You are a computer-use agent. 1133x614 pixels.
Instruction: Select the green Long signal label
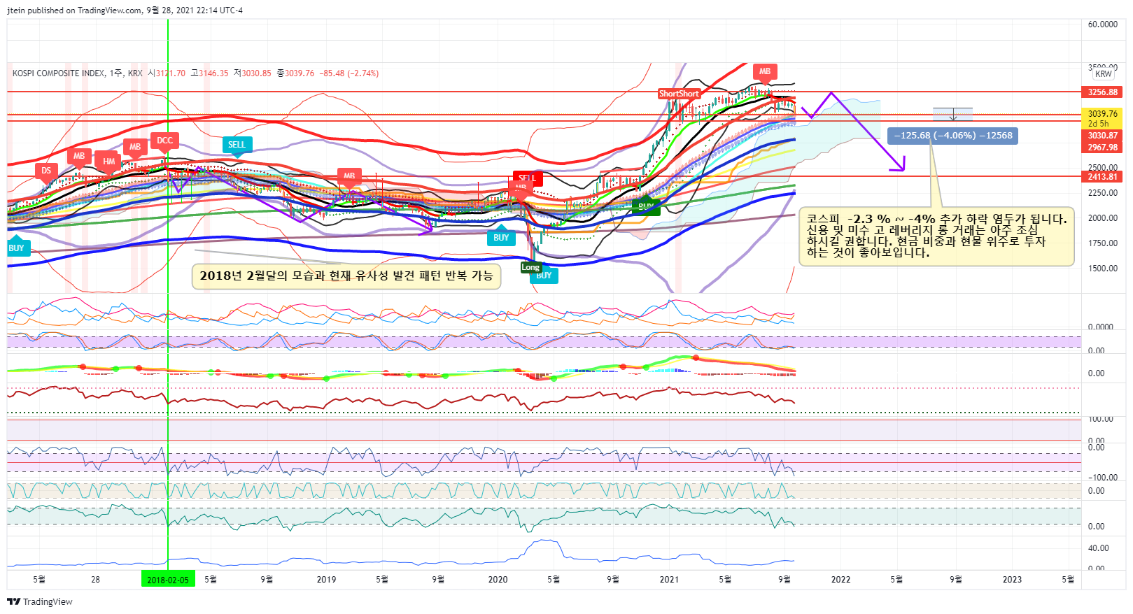pos(530,267)
